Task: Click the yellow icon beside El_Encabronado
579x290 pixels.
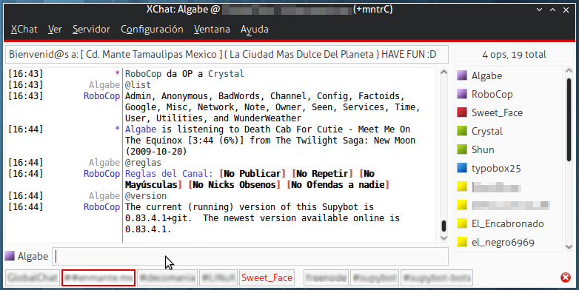Action: click(x=462, y=223)
